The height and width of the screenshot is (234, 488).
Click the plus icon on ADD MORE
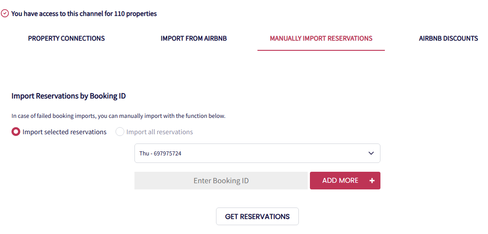(x=372, y=181)
